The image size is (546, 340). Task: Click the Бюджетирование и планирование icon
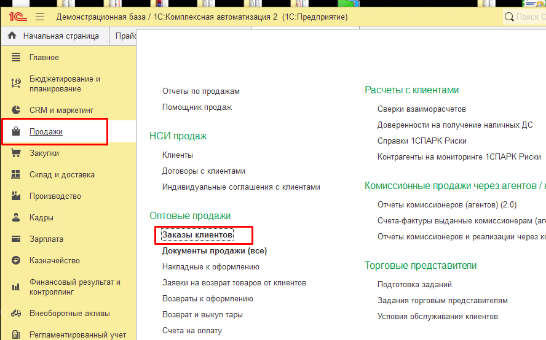coord(16,83)
